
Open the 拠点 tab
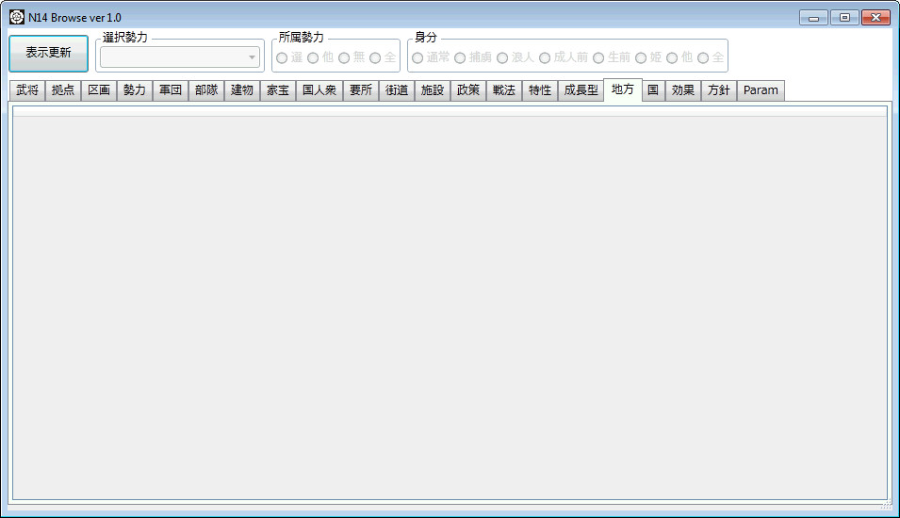[63, 90]
